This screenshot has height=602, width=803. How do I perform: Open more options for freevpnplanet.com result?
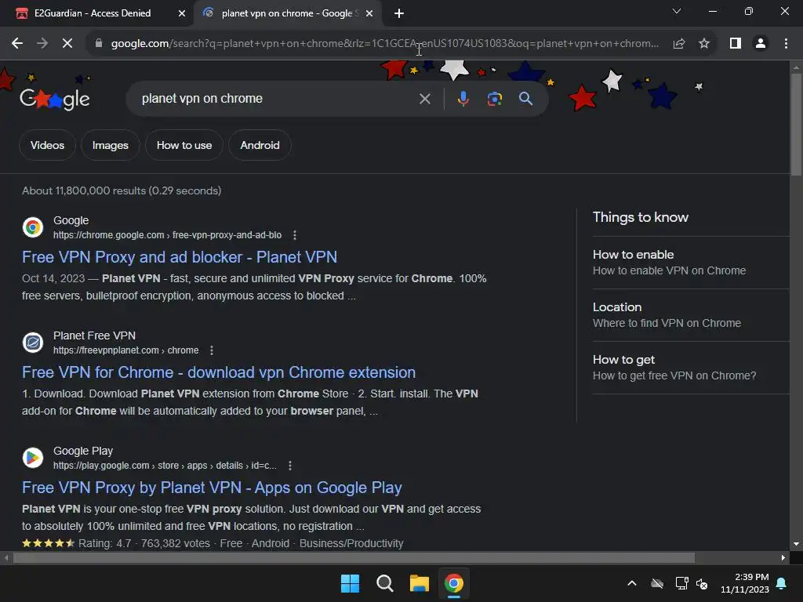pos(212,350)
